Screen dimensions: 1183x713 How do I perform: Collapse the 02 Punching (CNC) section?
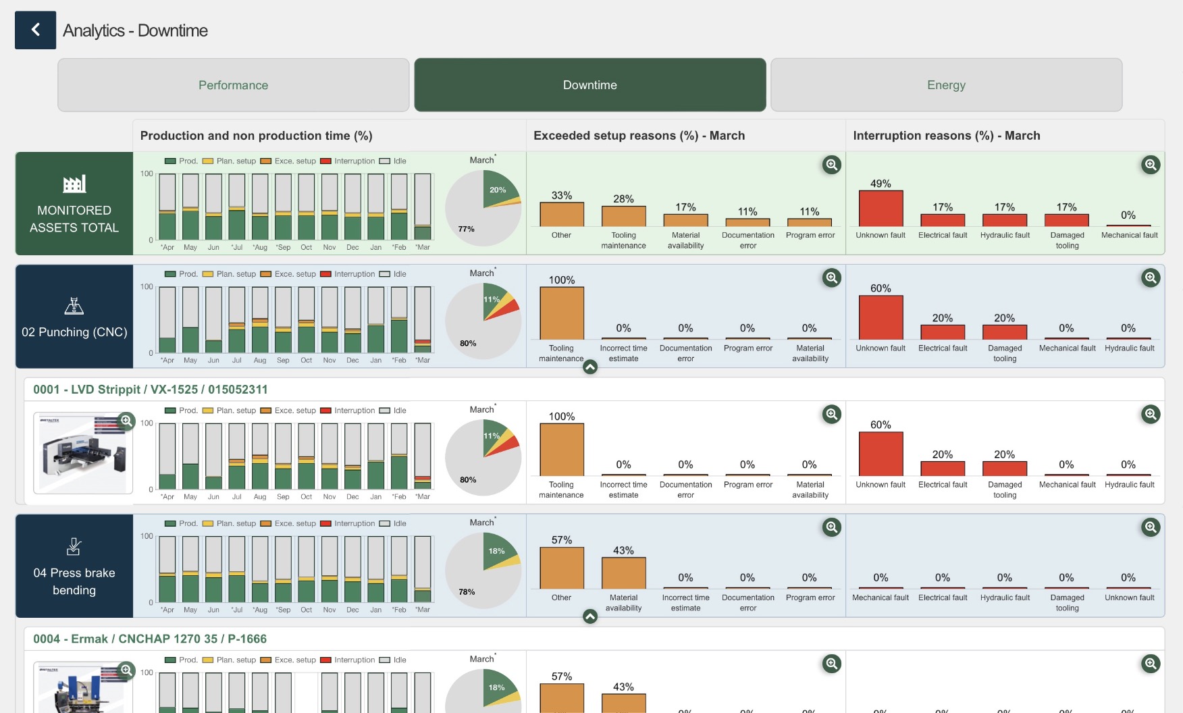(x=590, y=367)
